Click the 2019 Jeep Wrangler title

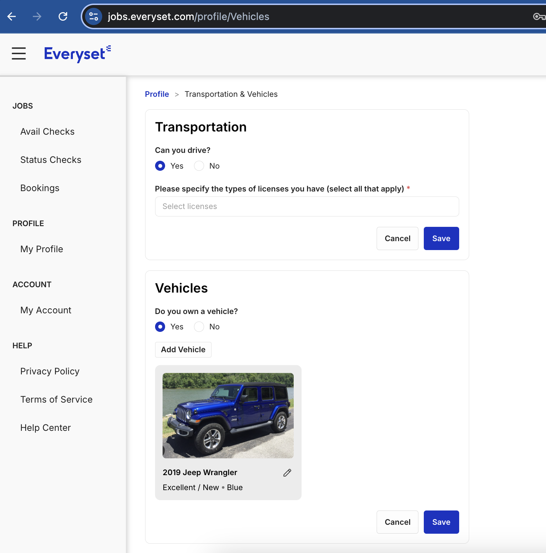click(200, 473)
